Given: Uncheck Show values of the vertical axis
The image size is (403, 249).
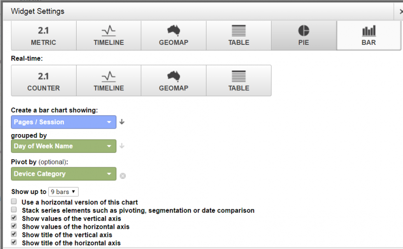Looking at the screenshot, I should pyautogui.click(x=14, y=218).
